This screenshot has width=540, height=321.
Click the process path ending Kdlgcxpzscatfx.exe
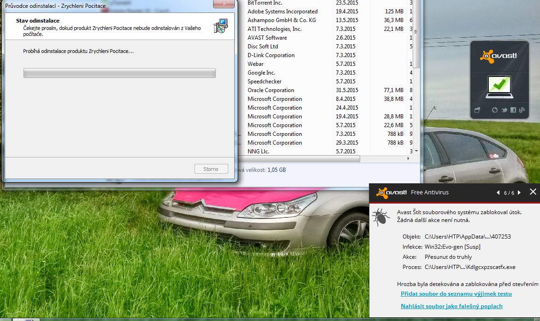point(470,267)
